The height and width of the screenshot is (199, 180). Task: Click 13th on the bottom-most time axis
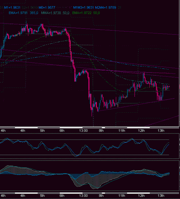(161, 196)
